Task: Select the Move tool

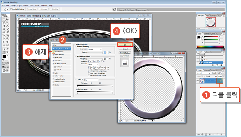Action: 7,19
